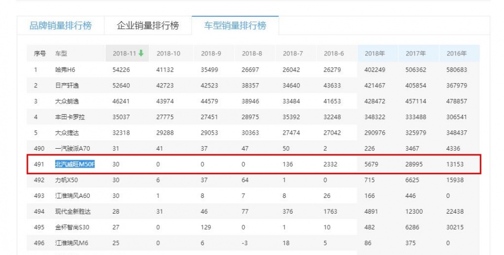The image size is (504, 255).
Task: Open the 一汽骏派A70 model entry
Action: click(72, 149)
